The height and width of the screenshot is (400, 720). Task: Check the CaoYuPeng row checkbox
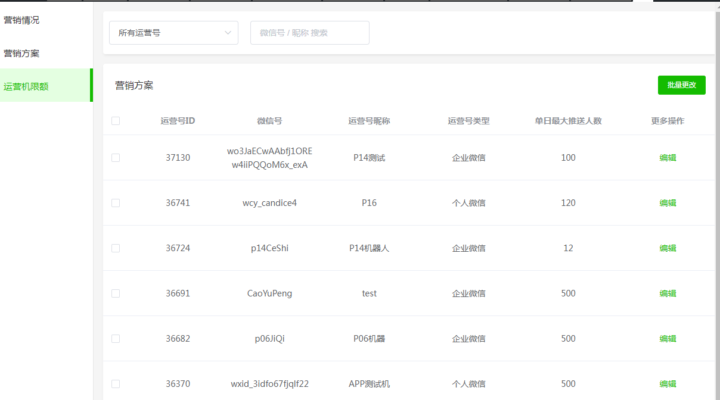pos(116,293)
